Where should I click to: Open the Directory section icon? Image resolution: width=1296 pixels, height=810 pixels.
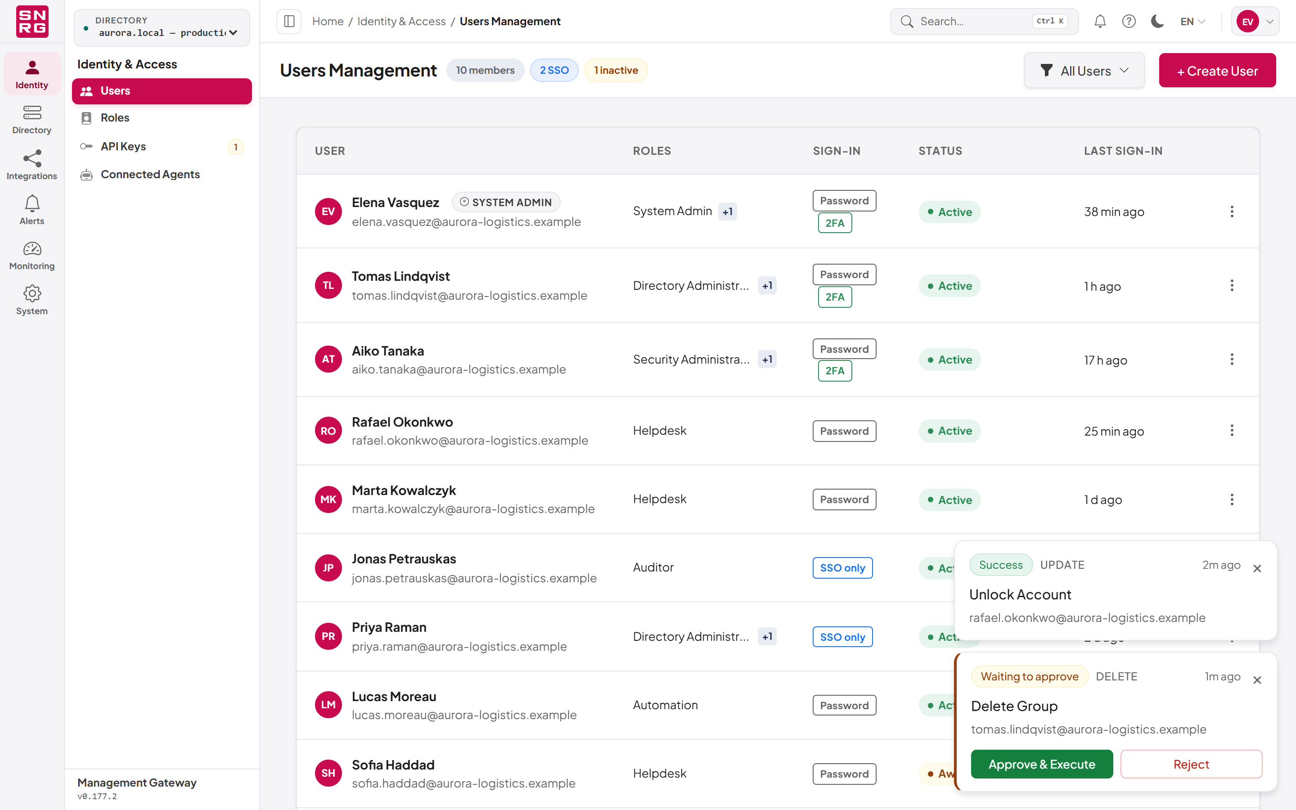(31, 112)
